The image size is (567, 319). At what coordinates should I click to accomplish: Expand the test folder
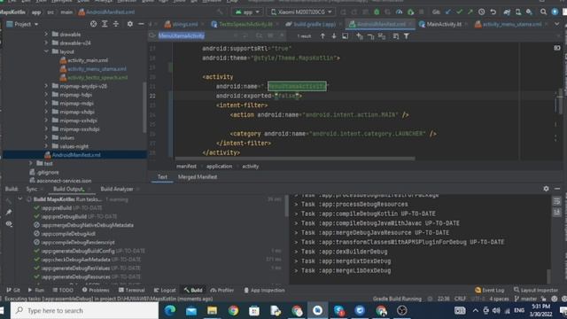pos(31,163)
